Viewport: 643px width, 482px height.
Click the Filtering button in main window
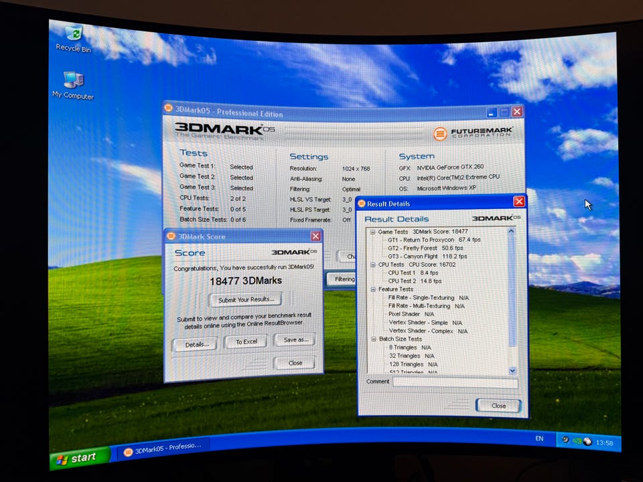pos(341,279)
